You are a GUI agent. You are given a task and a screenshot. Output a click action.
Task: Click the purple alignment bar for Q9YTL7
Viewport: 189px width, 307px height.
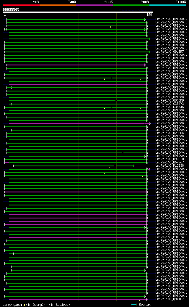[78, 299]
